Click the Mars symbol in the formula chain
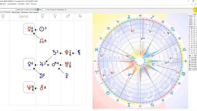The image size is (197, 111). coord(54,64)
